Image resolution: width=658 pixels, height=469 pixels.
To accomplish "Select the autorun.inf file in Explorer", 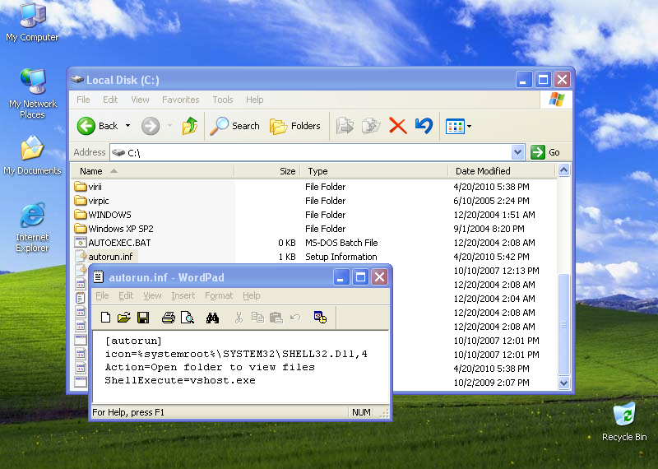I will click(106, 257).
